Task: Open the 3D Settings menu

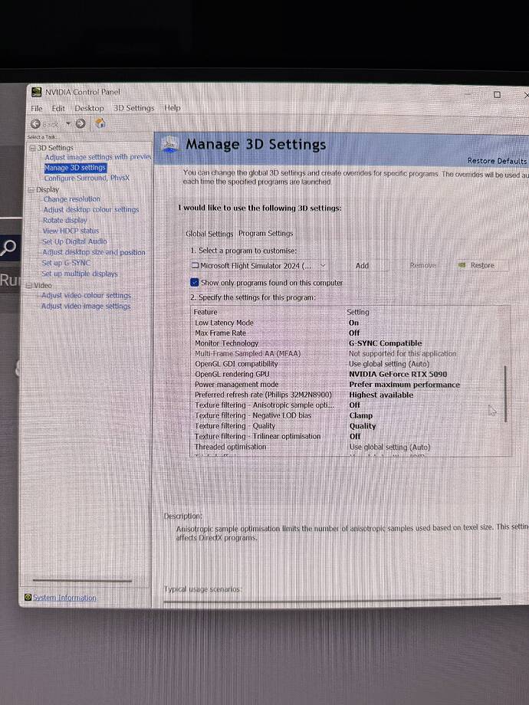Action: click(133, 108)
